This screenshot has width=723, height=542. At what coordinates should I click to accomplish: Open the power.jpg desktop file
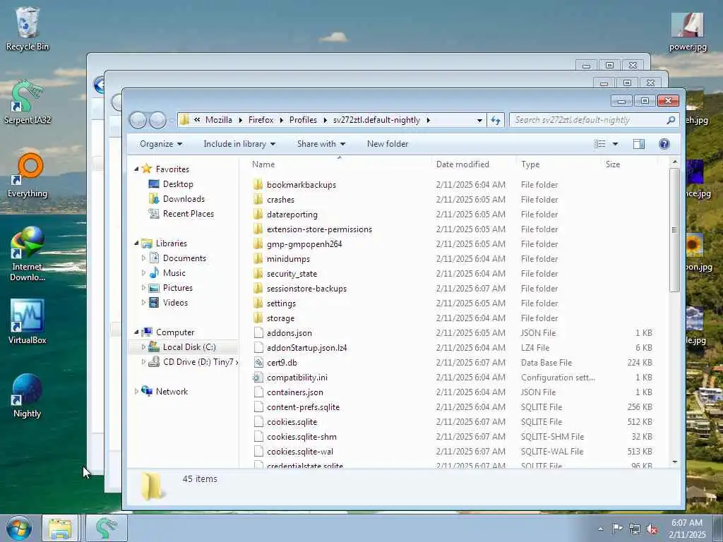pyautogui.click(x=688, y=31)
